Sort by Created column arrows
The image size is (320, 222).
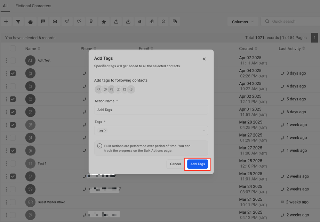click(256, 48)
